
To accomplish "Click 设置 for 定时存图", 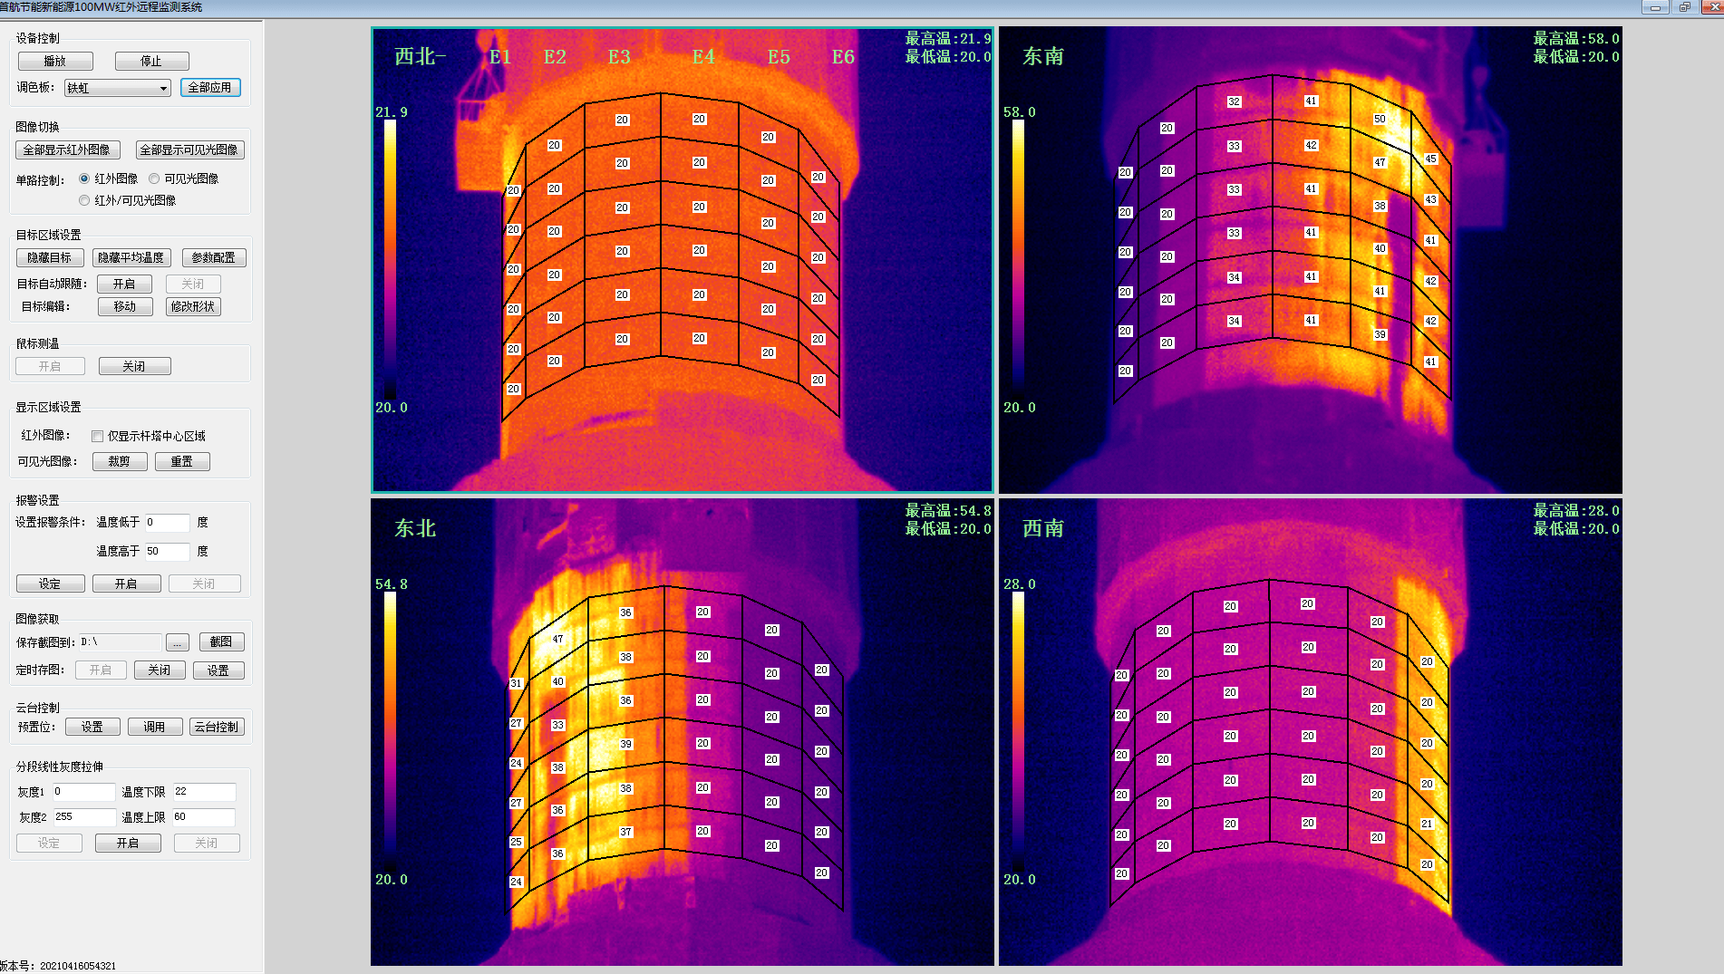I will tap(218, 670).
